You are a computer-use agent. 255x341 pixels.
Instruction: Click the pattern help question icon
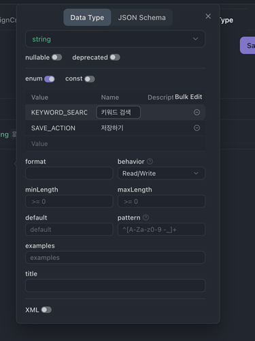point(146,218)
